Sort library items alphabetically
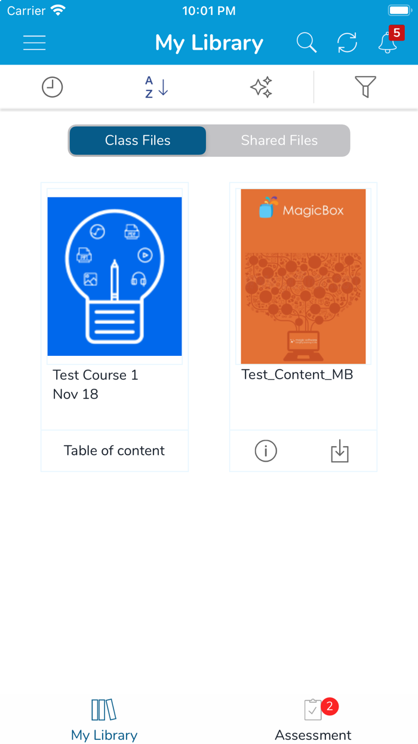418x744 pixels. click(155, 87)
